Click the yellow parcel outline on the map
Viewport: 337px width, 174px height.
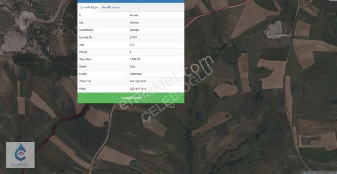171,106
